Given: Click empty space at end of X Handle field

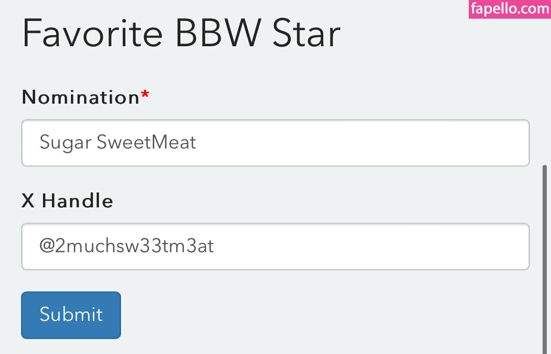Looking at the screenshot, I should tap(374, 246).
